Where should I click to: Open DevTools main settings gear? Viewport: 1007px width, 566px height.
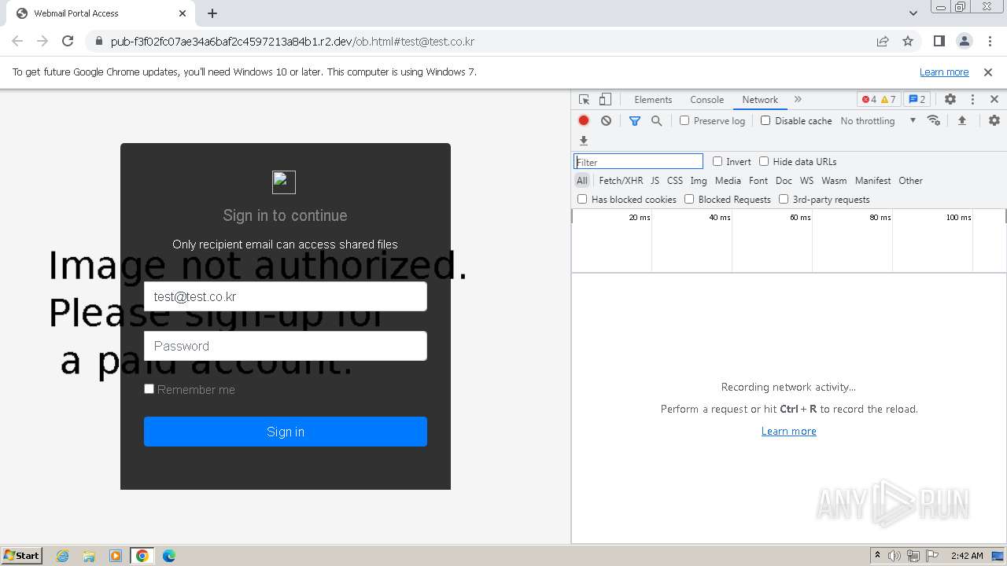tap(950, 100)
